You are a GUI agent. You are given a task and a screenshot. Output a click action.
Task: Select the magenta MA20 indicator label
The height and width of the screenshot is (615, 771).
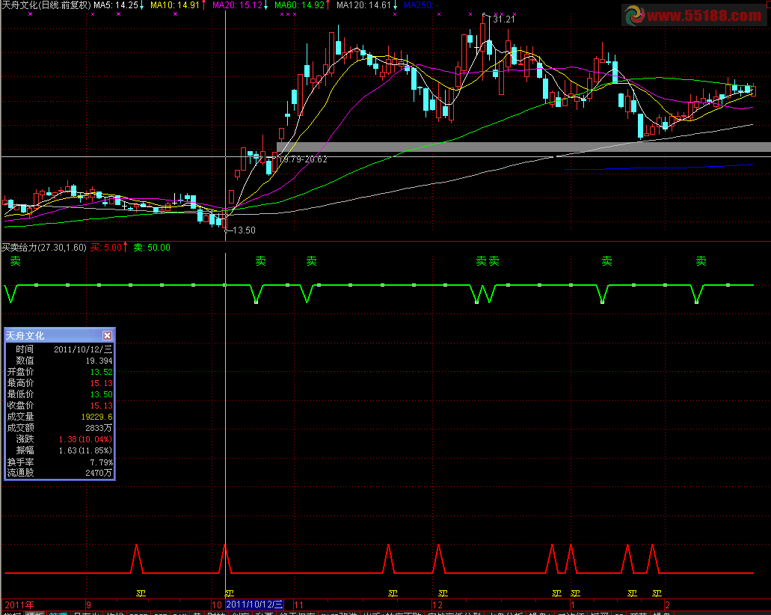pyautogui.click(x=238, y=5)
